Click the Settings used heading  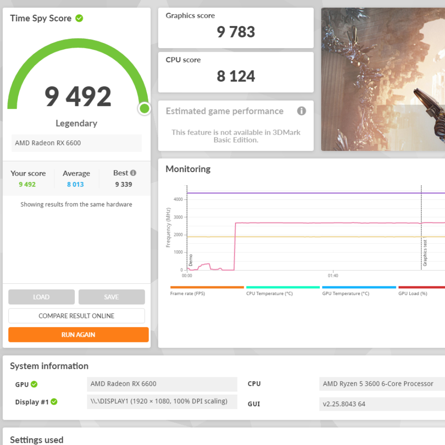(x=37, y=440)
